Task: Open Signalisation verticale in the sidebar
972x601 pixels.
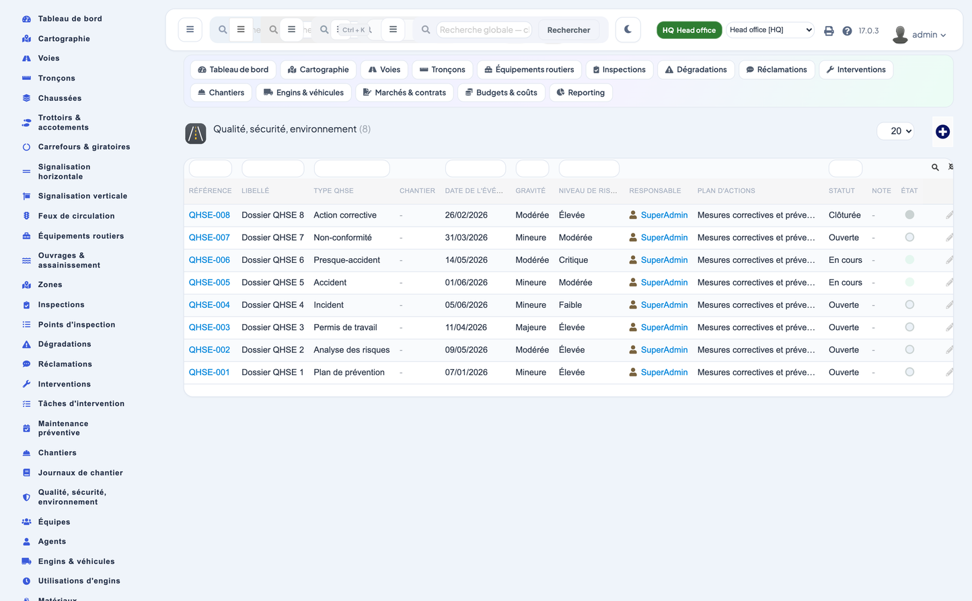Action: [x=83, y=196]
